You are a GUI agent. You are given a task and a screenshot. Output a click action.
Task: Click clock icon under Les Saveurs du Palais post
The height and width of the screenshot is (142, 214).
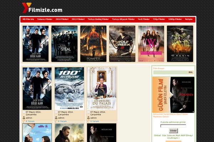pyautogui.click(x=88, y=112)
